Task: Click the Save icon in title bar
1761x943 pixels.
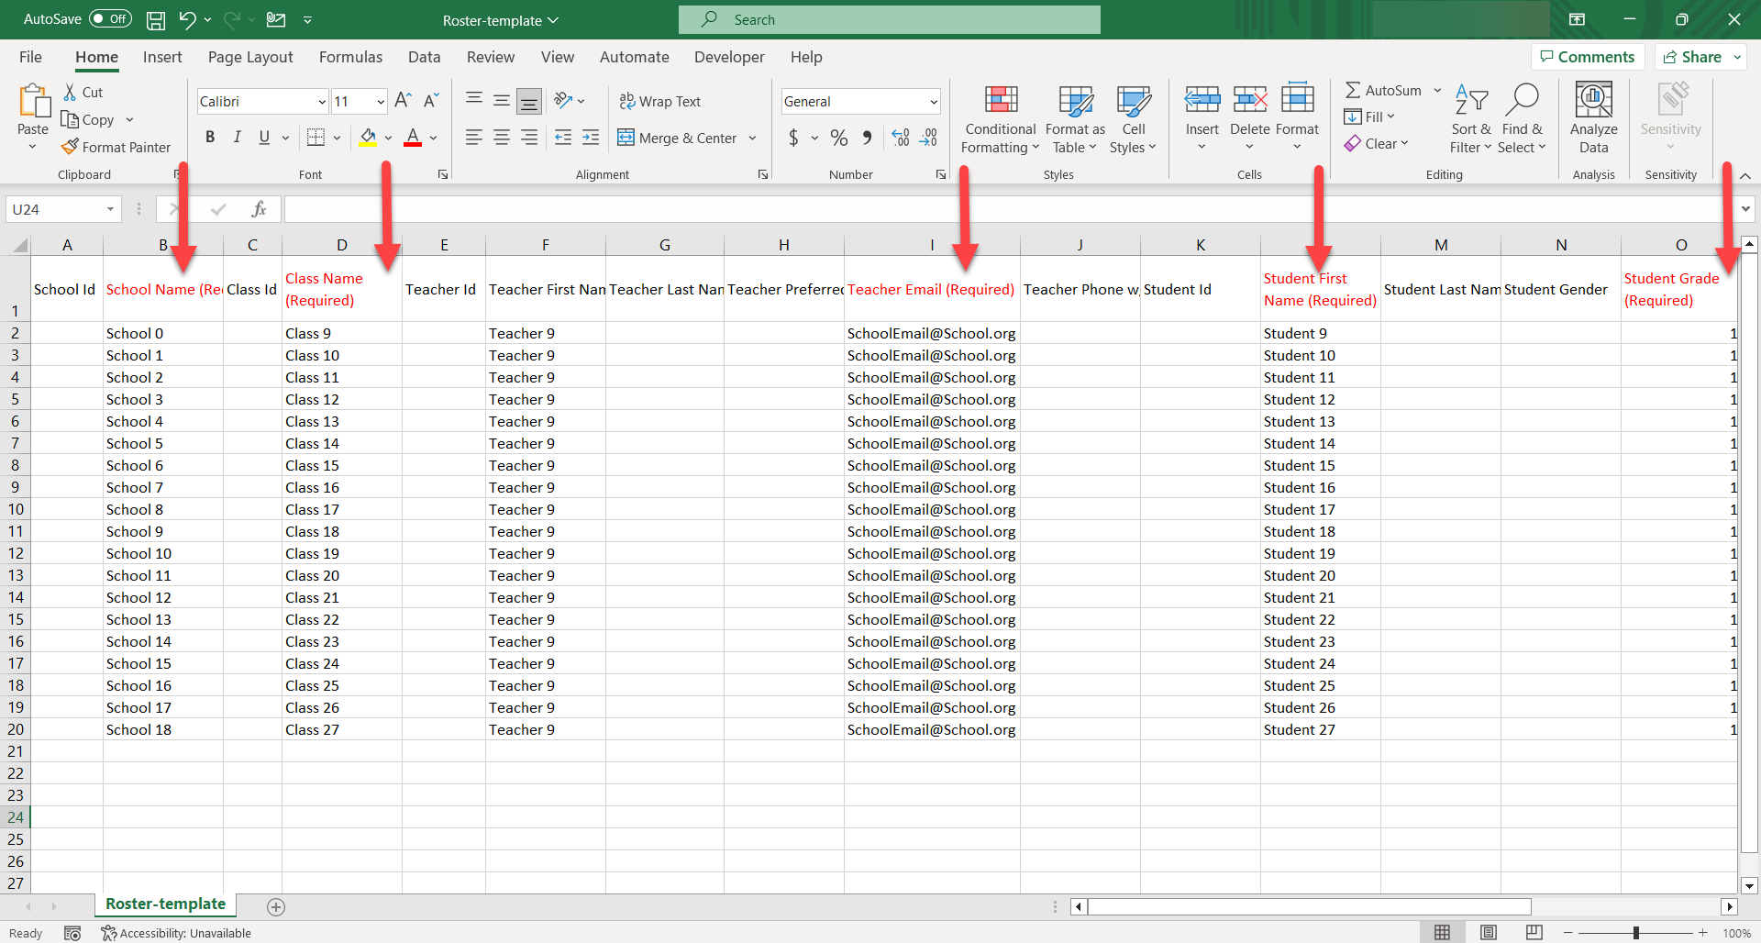Action: [x=156, y=19]
